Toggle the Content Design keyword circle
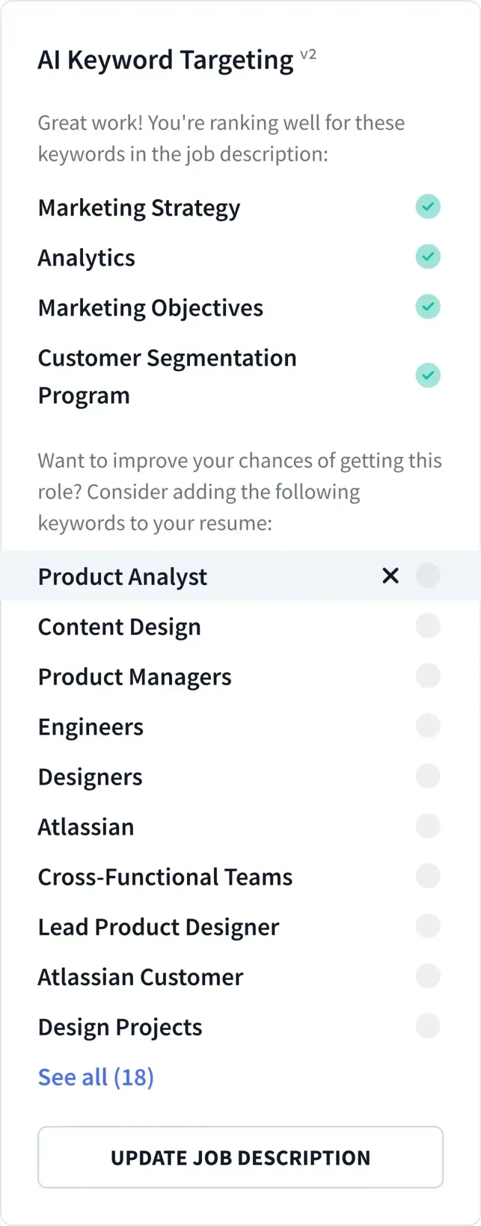The width and height of the screenshot is (481, 1226). 428,626
